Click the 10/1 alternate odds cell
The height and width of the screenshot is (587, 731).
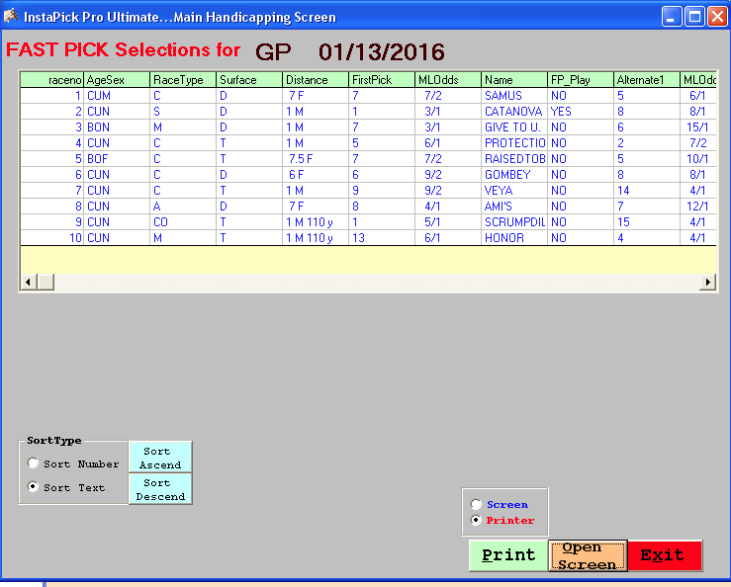point(698,159)
